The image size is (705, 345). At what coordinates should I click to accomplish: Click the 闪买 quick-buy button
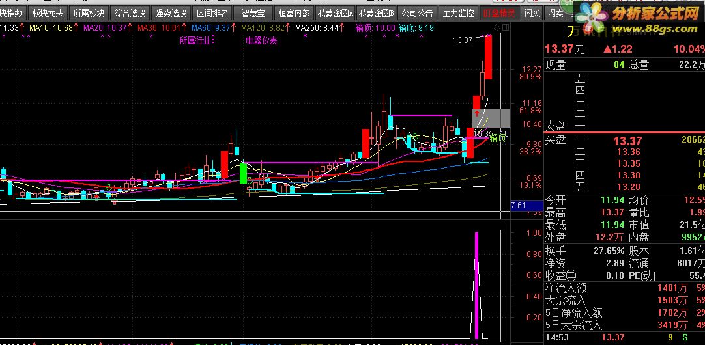click(x=532, y=13)
